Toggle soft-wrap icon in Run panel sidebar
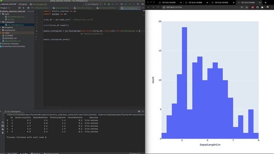Image resolution: width=274 pixels, height=154 pixels. [x=3, y=122]
